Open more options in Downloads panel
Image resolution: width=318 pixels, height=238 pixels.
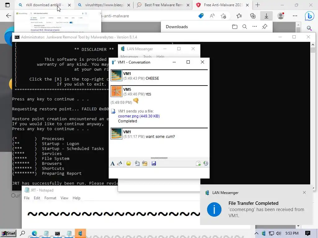click(x=255, y=27)
